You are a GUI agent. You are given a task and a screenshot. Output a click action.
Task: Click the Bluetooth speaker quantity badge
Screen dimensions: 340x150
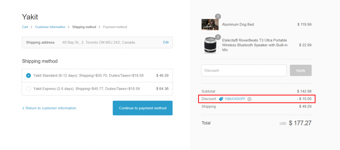(x=218, y=37)
